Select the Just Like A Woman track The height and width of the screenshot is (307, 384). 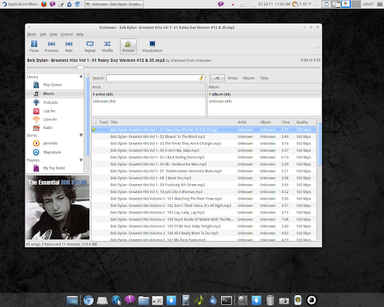(204, 192)
